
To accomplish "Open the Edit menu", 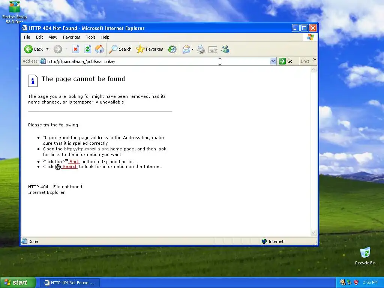I will (x=39, y=37).
